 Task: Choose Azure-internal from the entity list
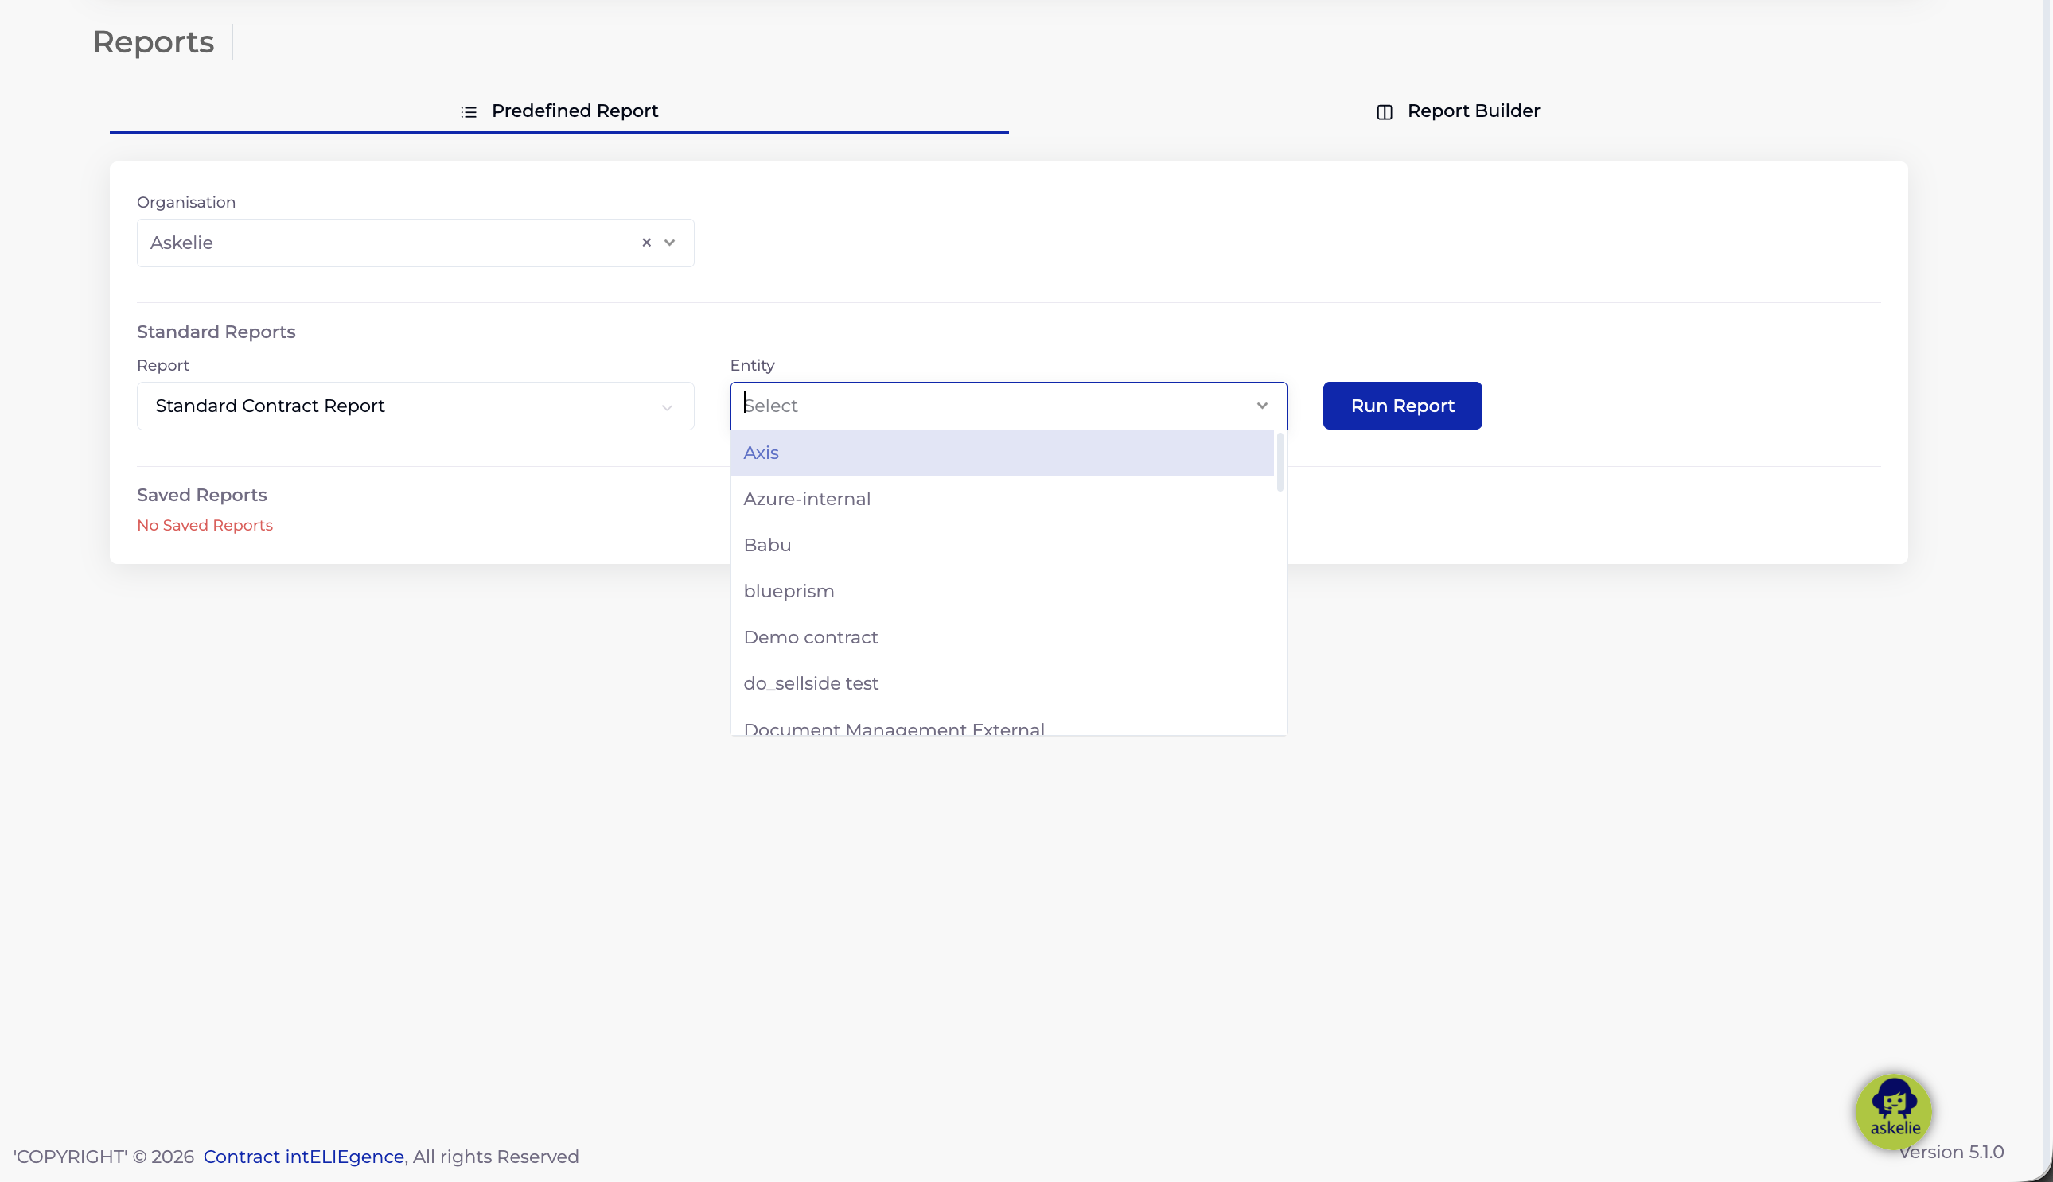click(x=1002, y=500)
